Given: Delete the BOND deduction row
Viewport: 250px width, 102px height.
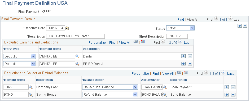Looking at the screenshot, I should [233, 95].
